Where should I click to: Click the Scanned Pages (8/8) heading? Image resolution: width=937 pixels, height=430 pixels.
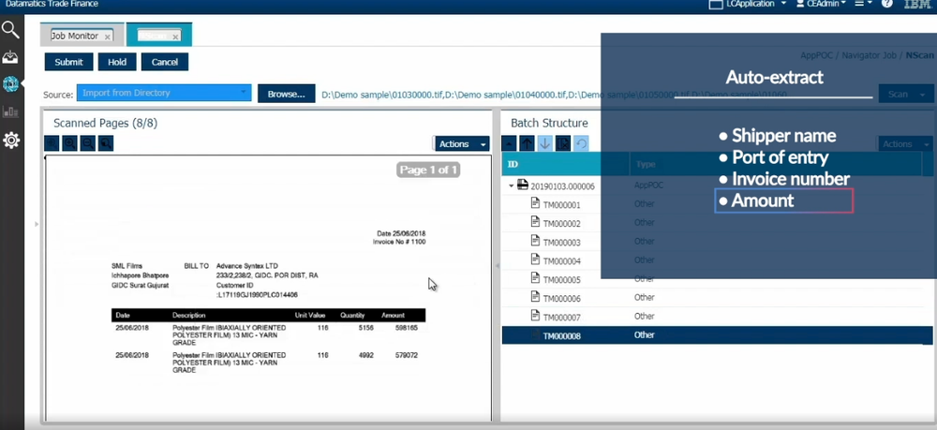pyautogui.click(x=105, y=123)
